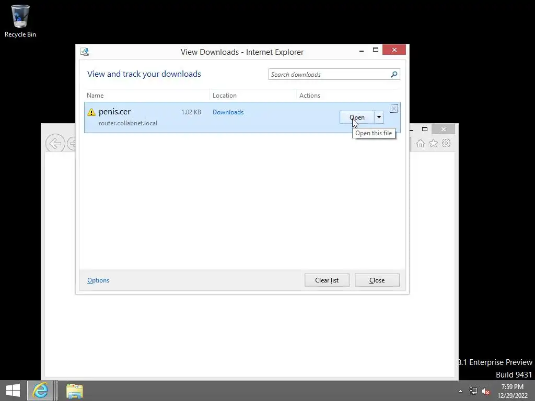Close View Downloads with the red X
Viewport: 535px width, 401px height.
click(394, 50)
